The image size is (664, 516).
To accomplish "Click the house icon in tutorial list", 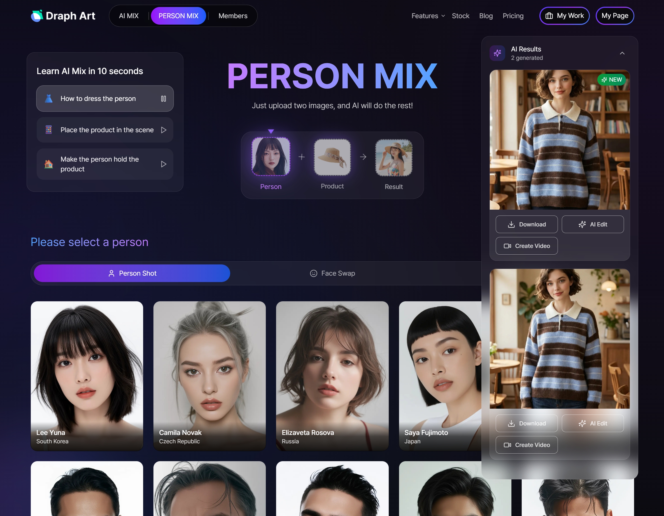I will pos(49,164).
